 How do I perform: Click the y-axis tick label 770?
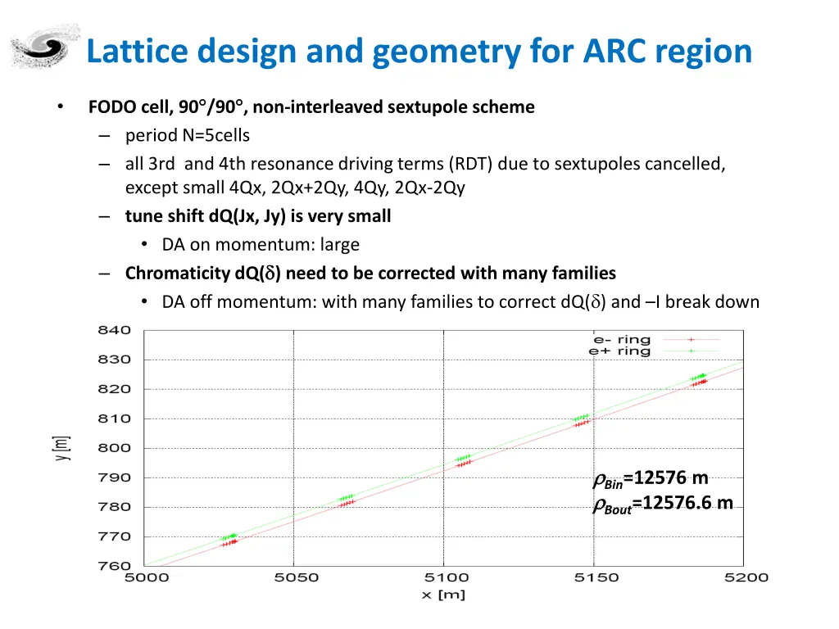click(115, 536)
